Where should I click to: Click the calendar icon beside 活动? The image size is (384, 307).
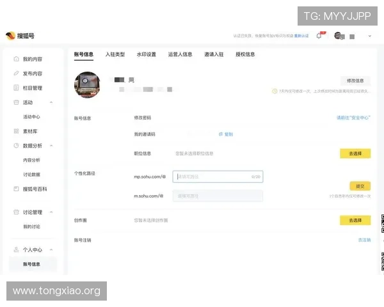(16, 102)
